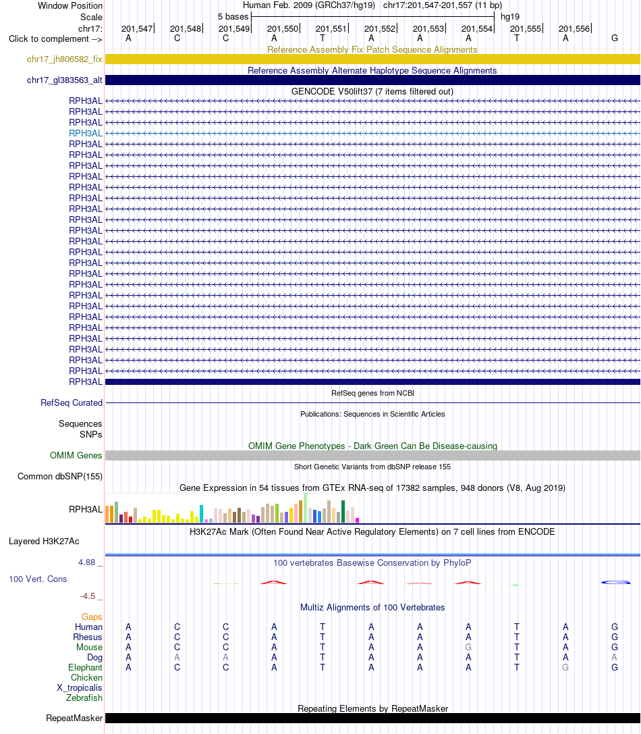Image resolution: width=641 pixels, height=734 pixels.
Task: Click the 'Click to complement -->' label
Action: (55, 39)
